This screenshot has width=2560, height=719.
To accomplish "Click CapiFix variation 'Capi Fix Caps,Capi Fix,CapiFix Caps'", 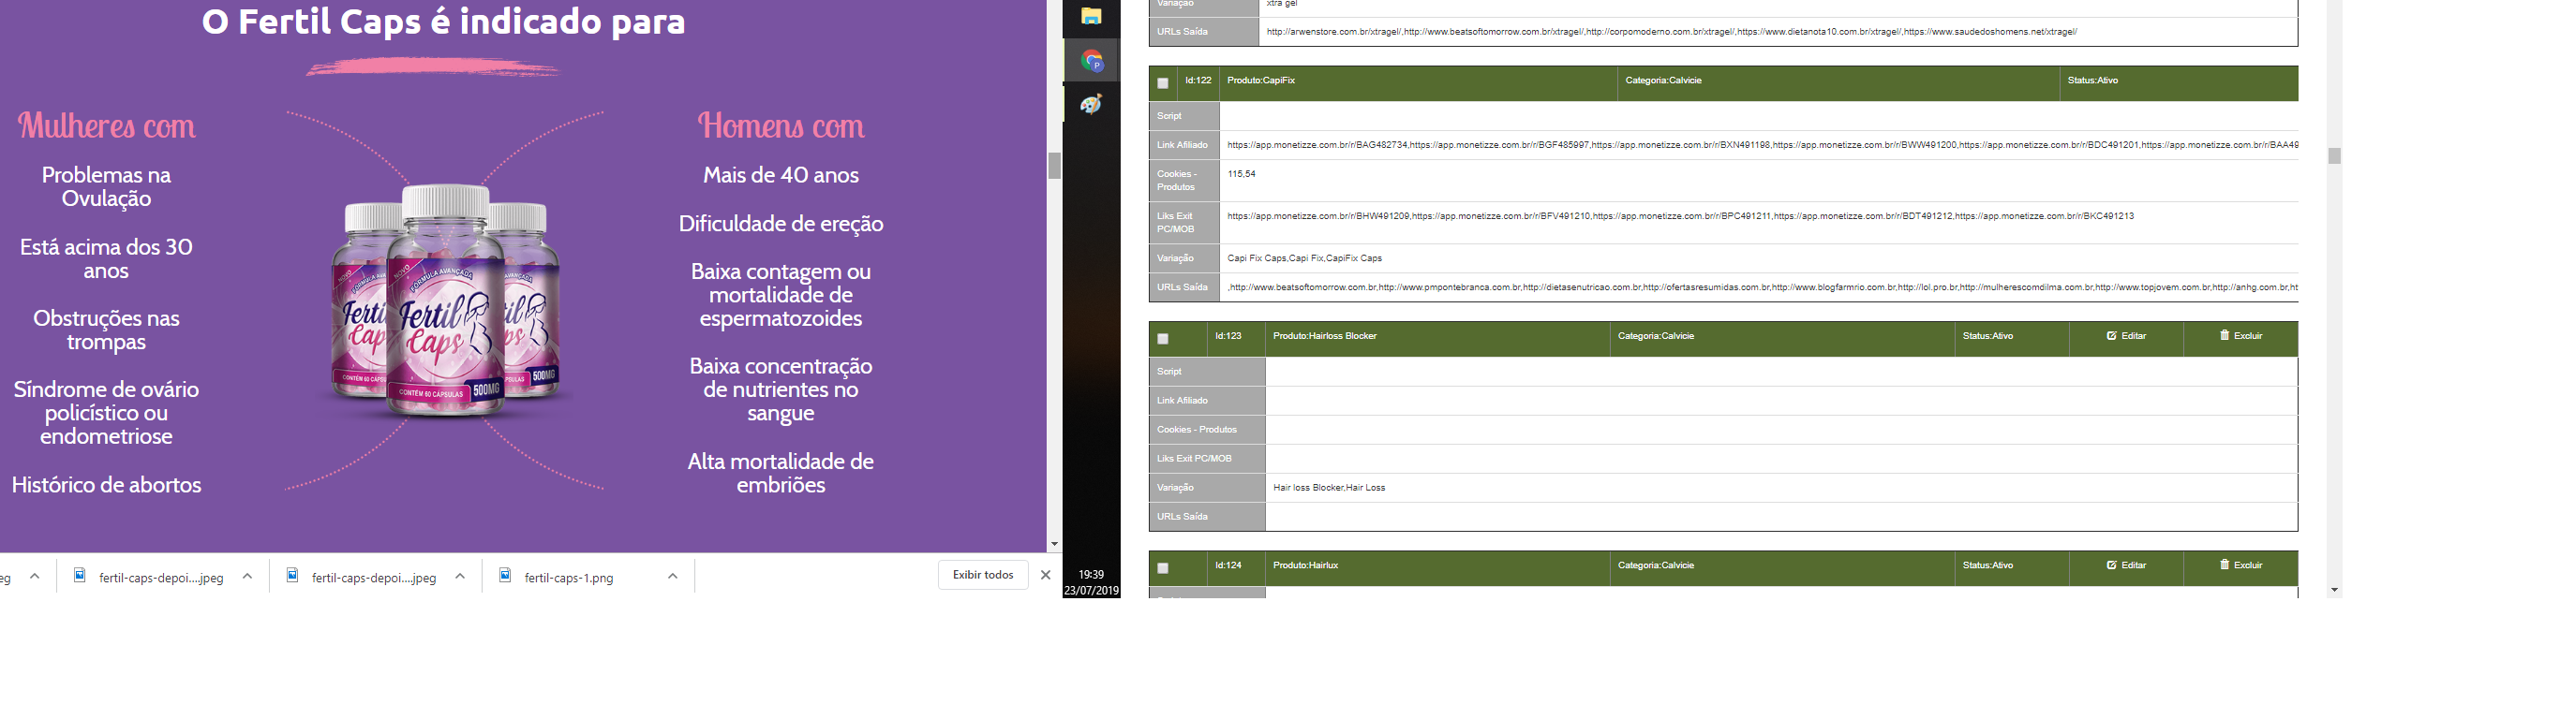I will (1303, 258).
